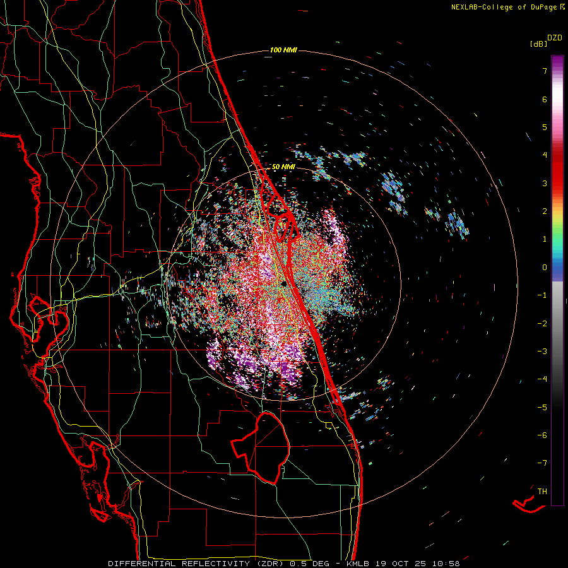Viewport: 568px width, 568px height.
Task: Click the 0 value on the dB scale
Action: click(x=545, y=268)
